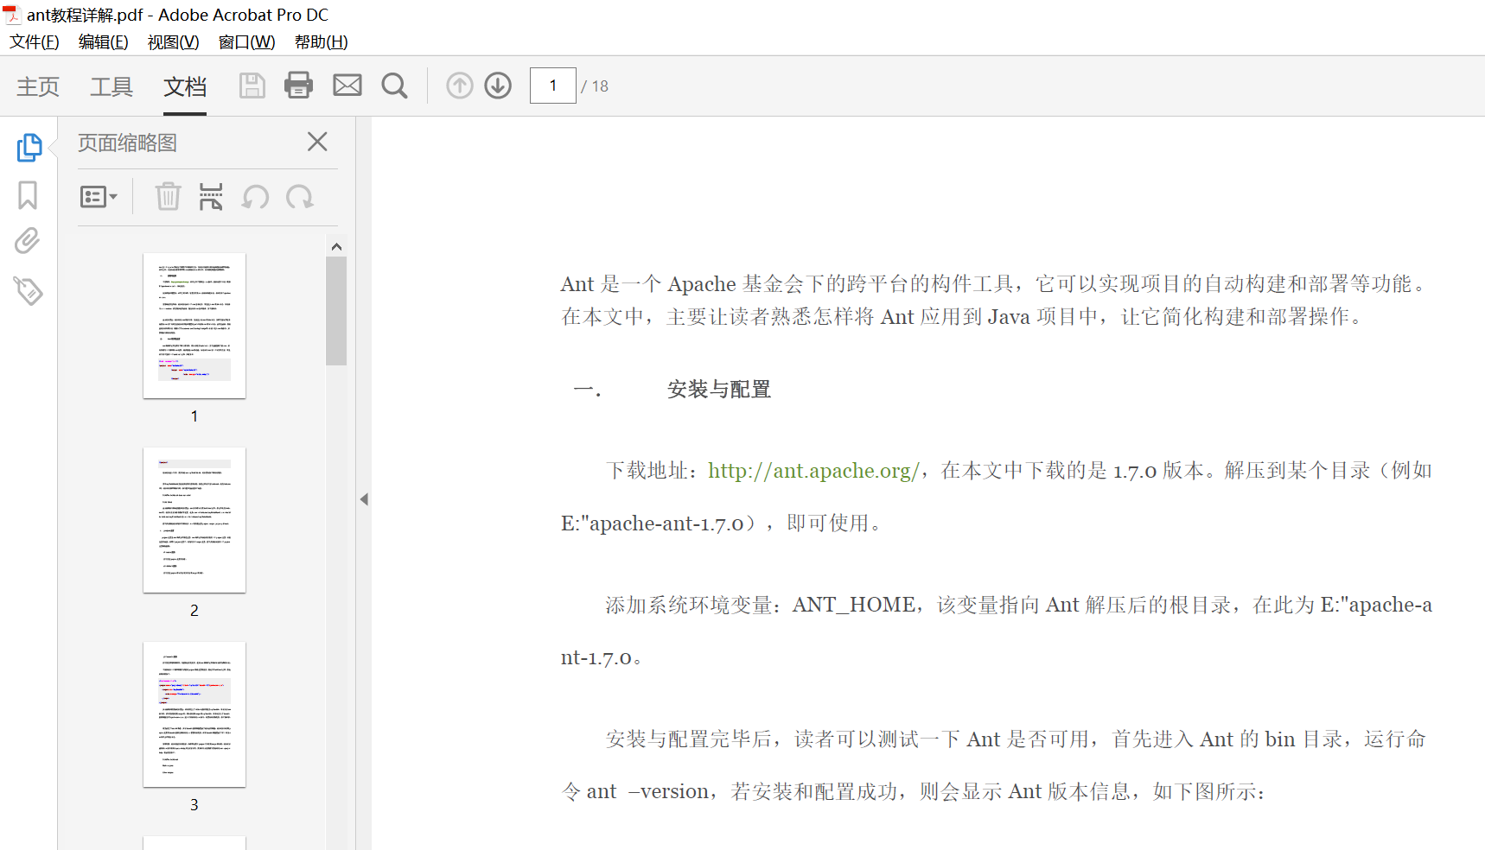1485x850 pixels.
Task: Click the '/ 18' total pages label
Action: point(595,86)
